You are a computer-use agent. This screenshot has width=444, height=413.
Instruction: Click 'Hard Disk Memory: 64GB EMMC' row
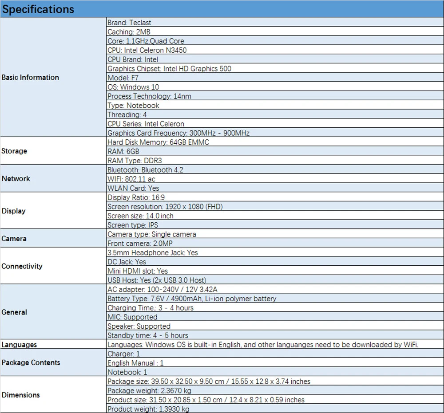pyautogui.click(x=275, y=142)
